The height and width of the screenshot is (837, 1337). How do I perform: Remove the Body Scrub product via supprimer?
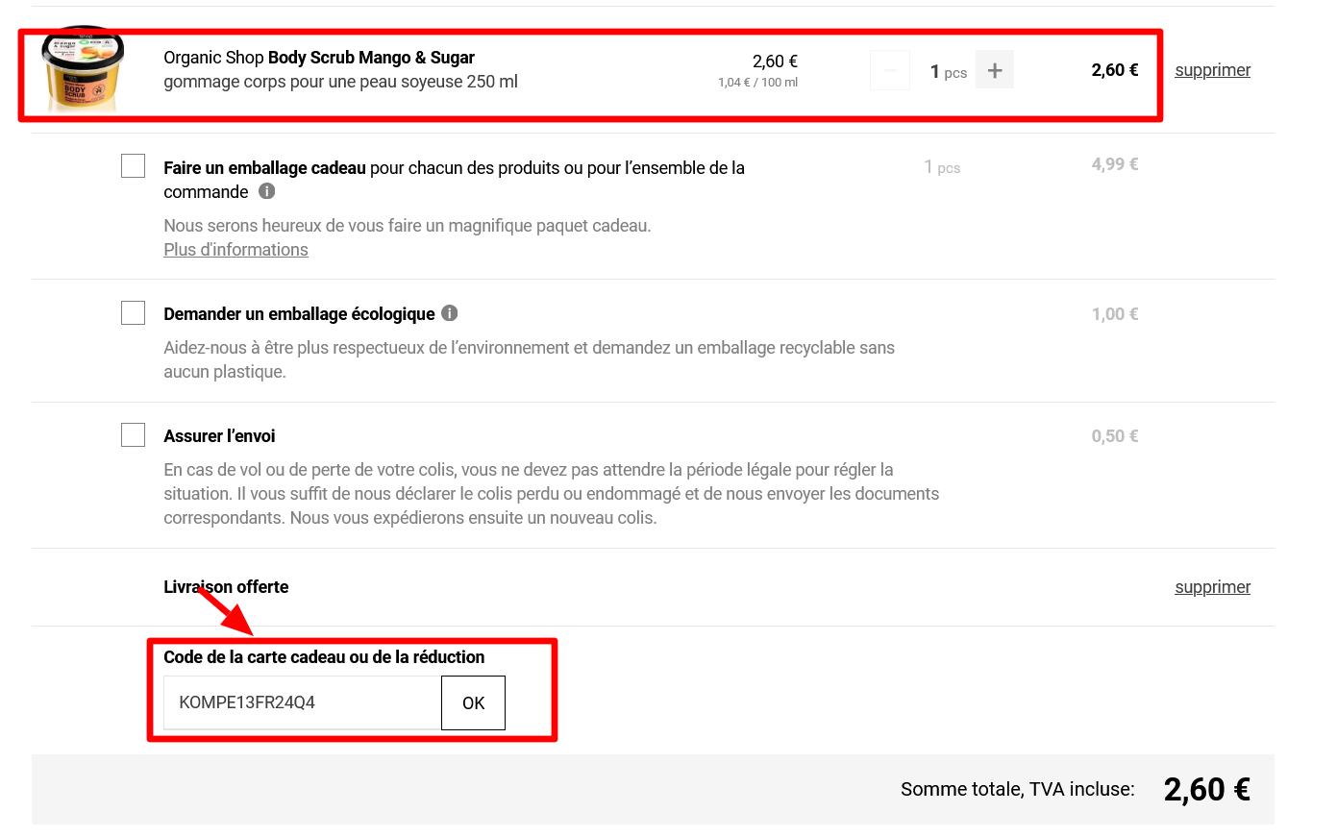point(1212,70)
